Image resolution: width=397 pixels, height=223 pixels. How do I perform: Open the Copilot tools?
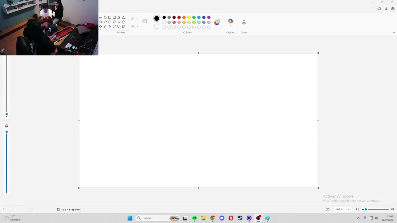pos(230,21)
